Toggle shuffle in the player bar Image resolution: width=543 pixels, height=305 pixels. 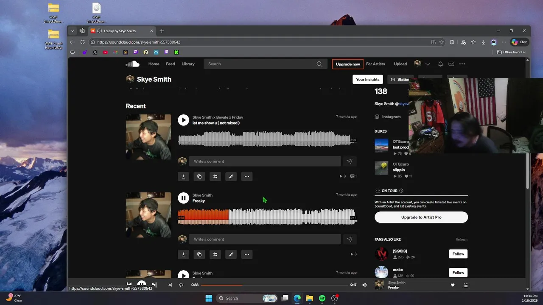point(170,285)
